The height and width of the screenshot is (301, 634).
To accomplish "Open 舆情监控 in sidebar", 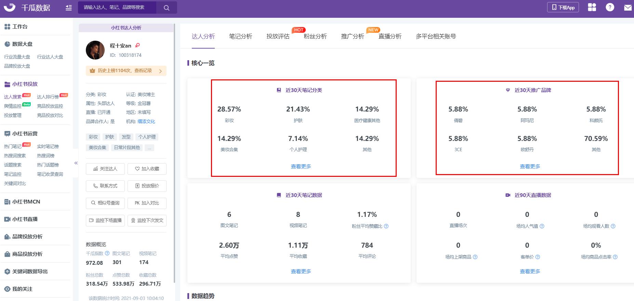I will point(13,106).
